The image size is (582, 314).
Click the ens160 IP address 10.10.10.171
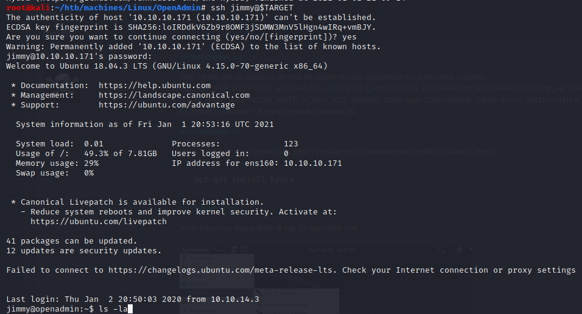314,163
